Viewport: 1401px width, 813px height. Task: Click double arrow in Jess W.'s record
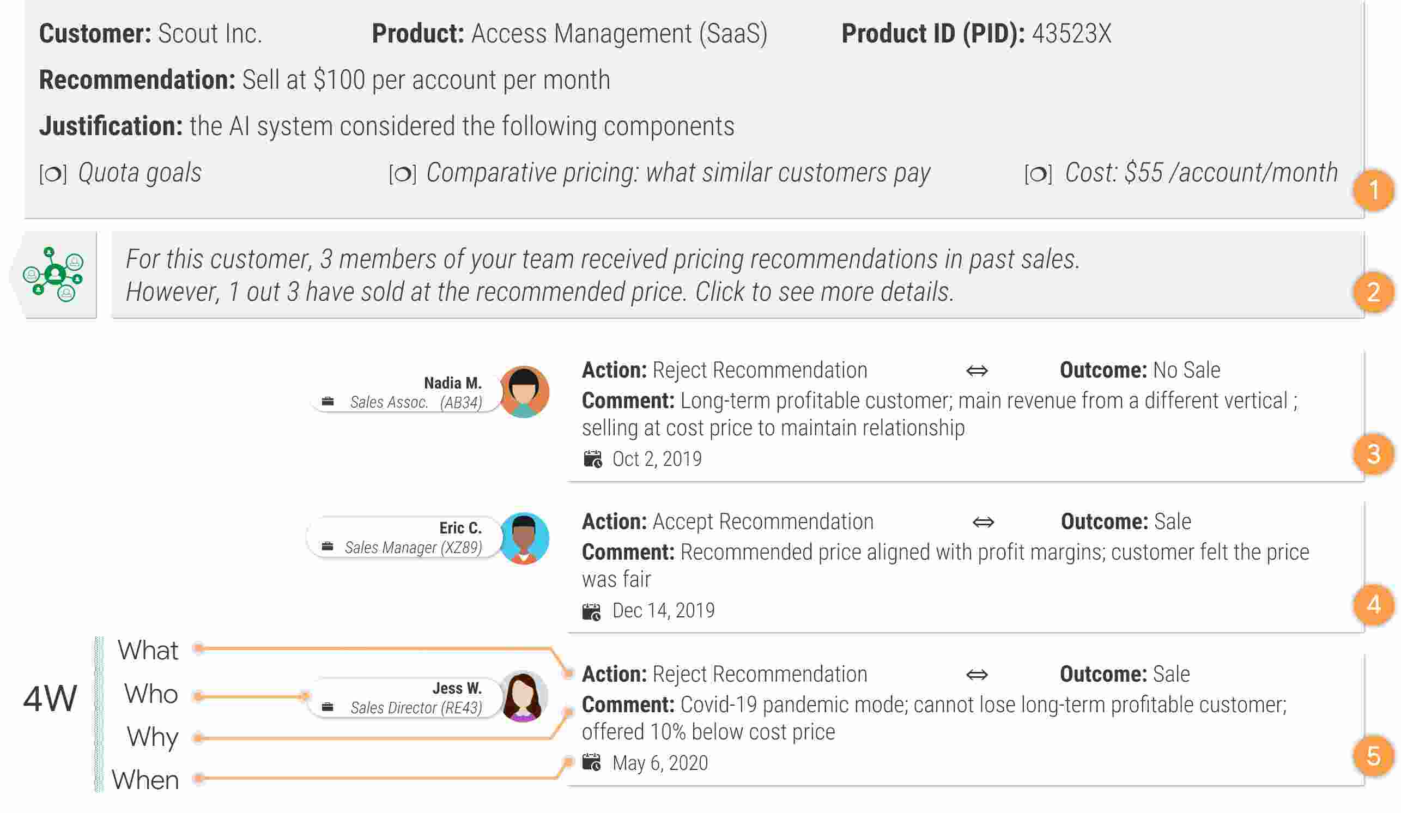(977, 675)
